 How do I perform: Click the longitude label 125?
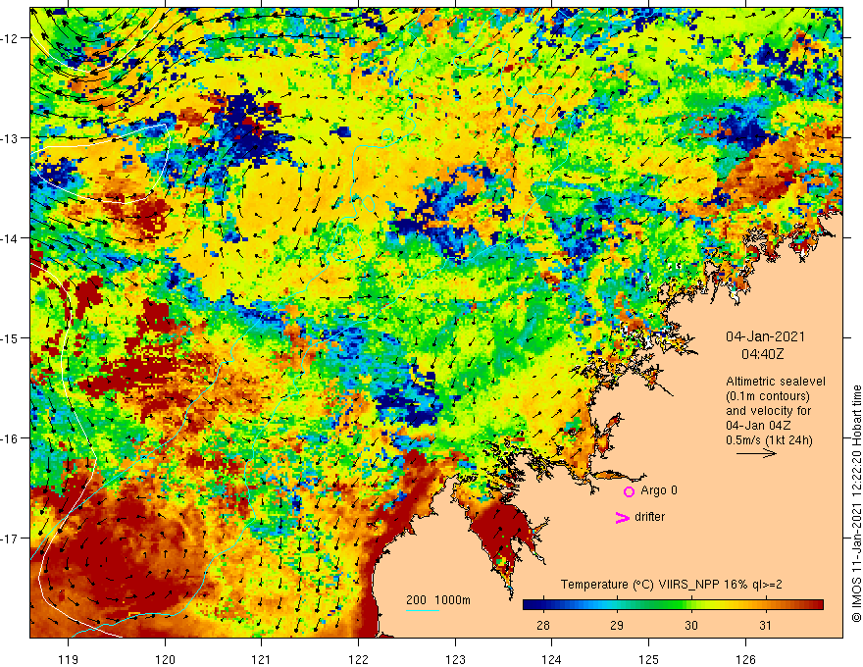pyautogui.click(x=649, y=659)
